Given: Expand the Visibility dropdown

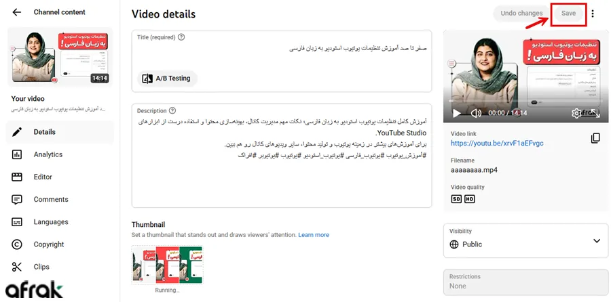Looking at the screenshot, I should 596,241.
